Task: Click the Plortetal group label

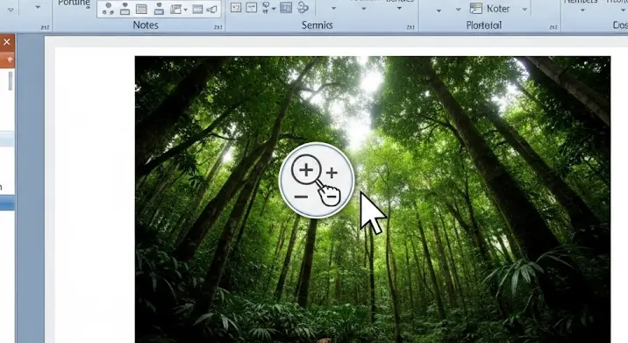Action: [x=484, y=25]
